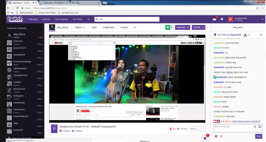Open stream options three-dot menu
This screenshot has height=142, width=266.
(x=201, y=129)
